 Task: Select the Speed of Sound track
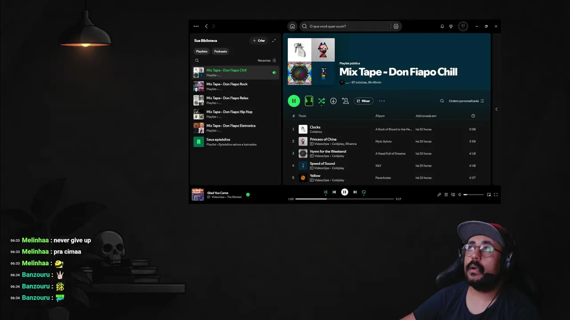pos(387,165)
